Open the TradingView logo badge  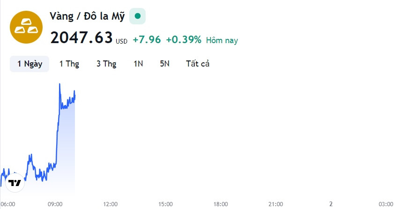pyautogui.click(x=15, y=183)
